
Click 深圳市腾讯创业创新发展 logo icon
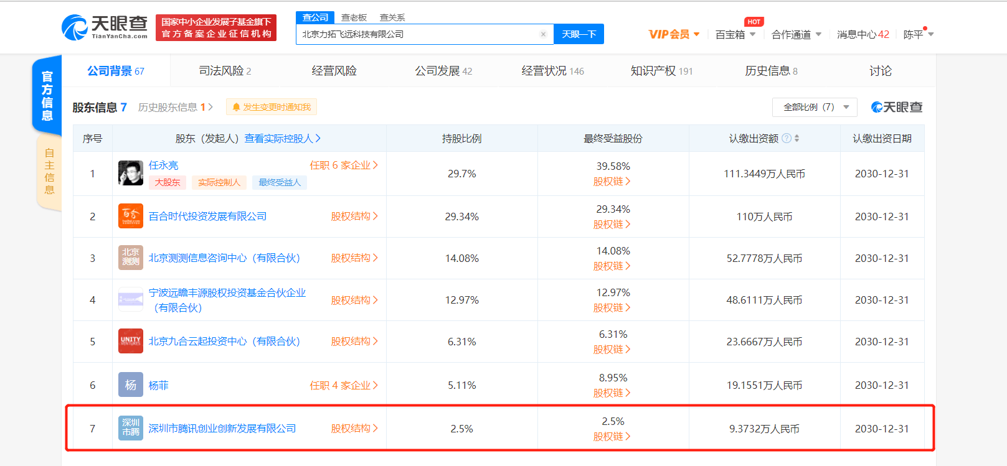coord(131,428)
